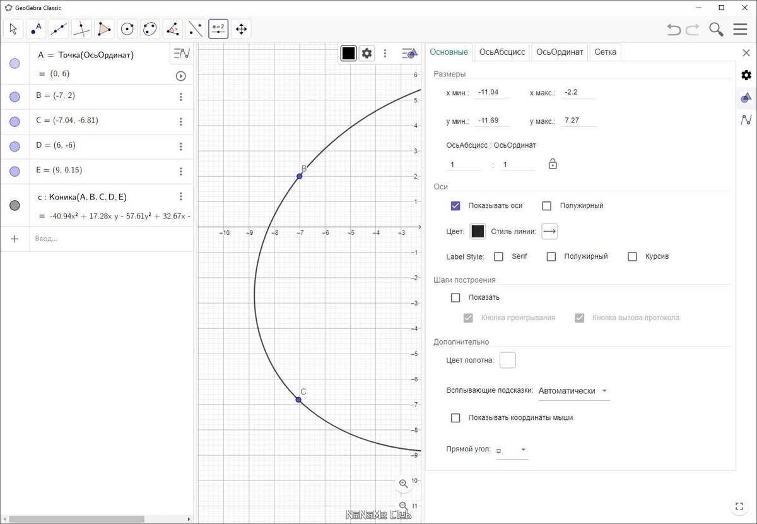Toggle visibility of point D
757x524 pixels.
15,146
